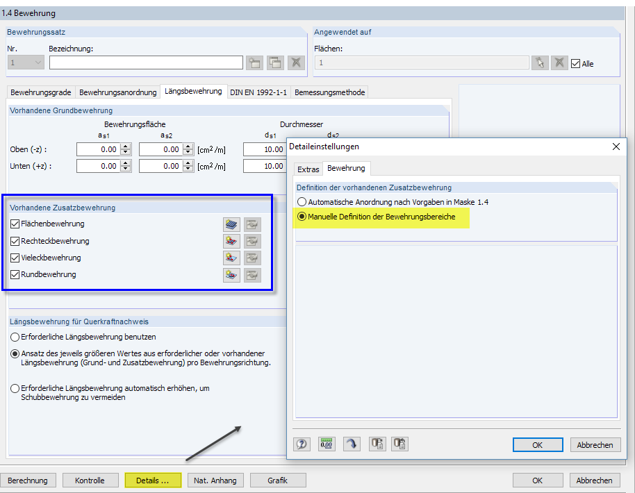
Task: Open the decimals settings with the 0.00 icon
Action: coord(327,444)
